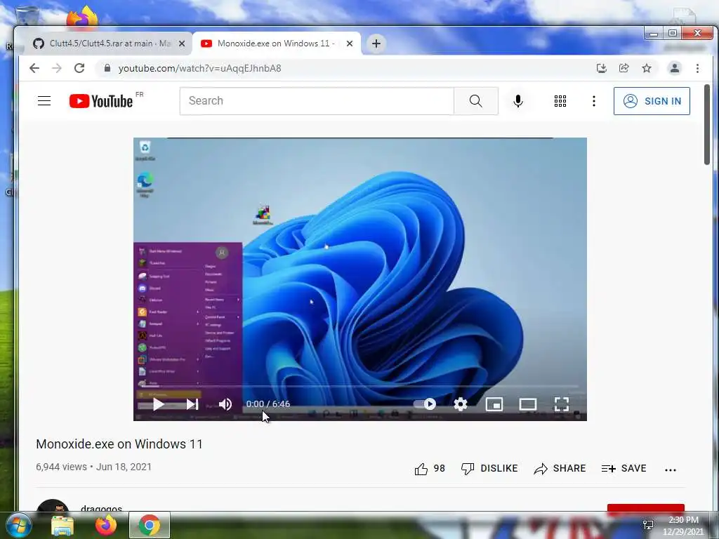The image size is (719, 539).
Task: Open the Chrome profile avatar
Action: pos(675,68)
